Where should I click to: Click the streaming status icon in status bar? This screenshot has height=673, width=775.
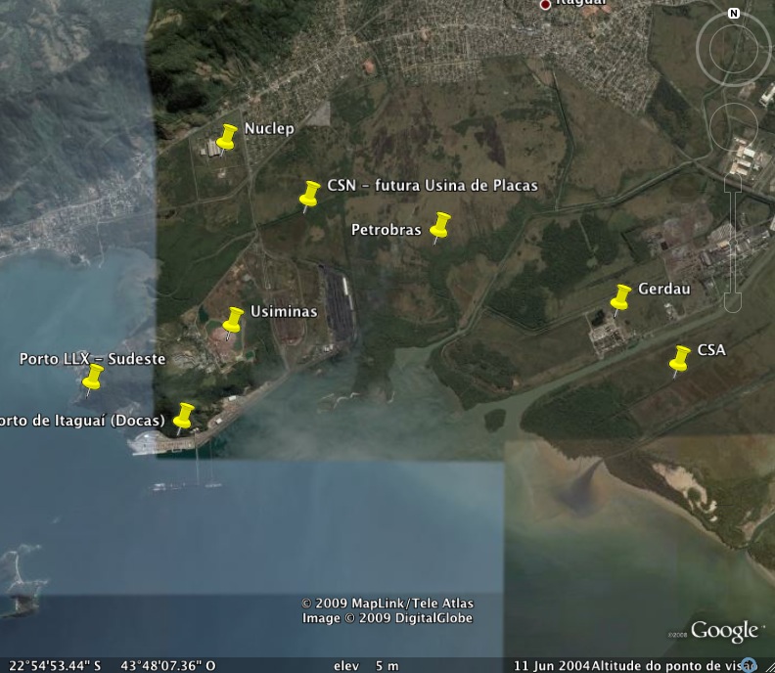(x=749, y=664)
